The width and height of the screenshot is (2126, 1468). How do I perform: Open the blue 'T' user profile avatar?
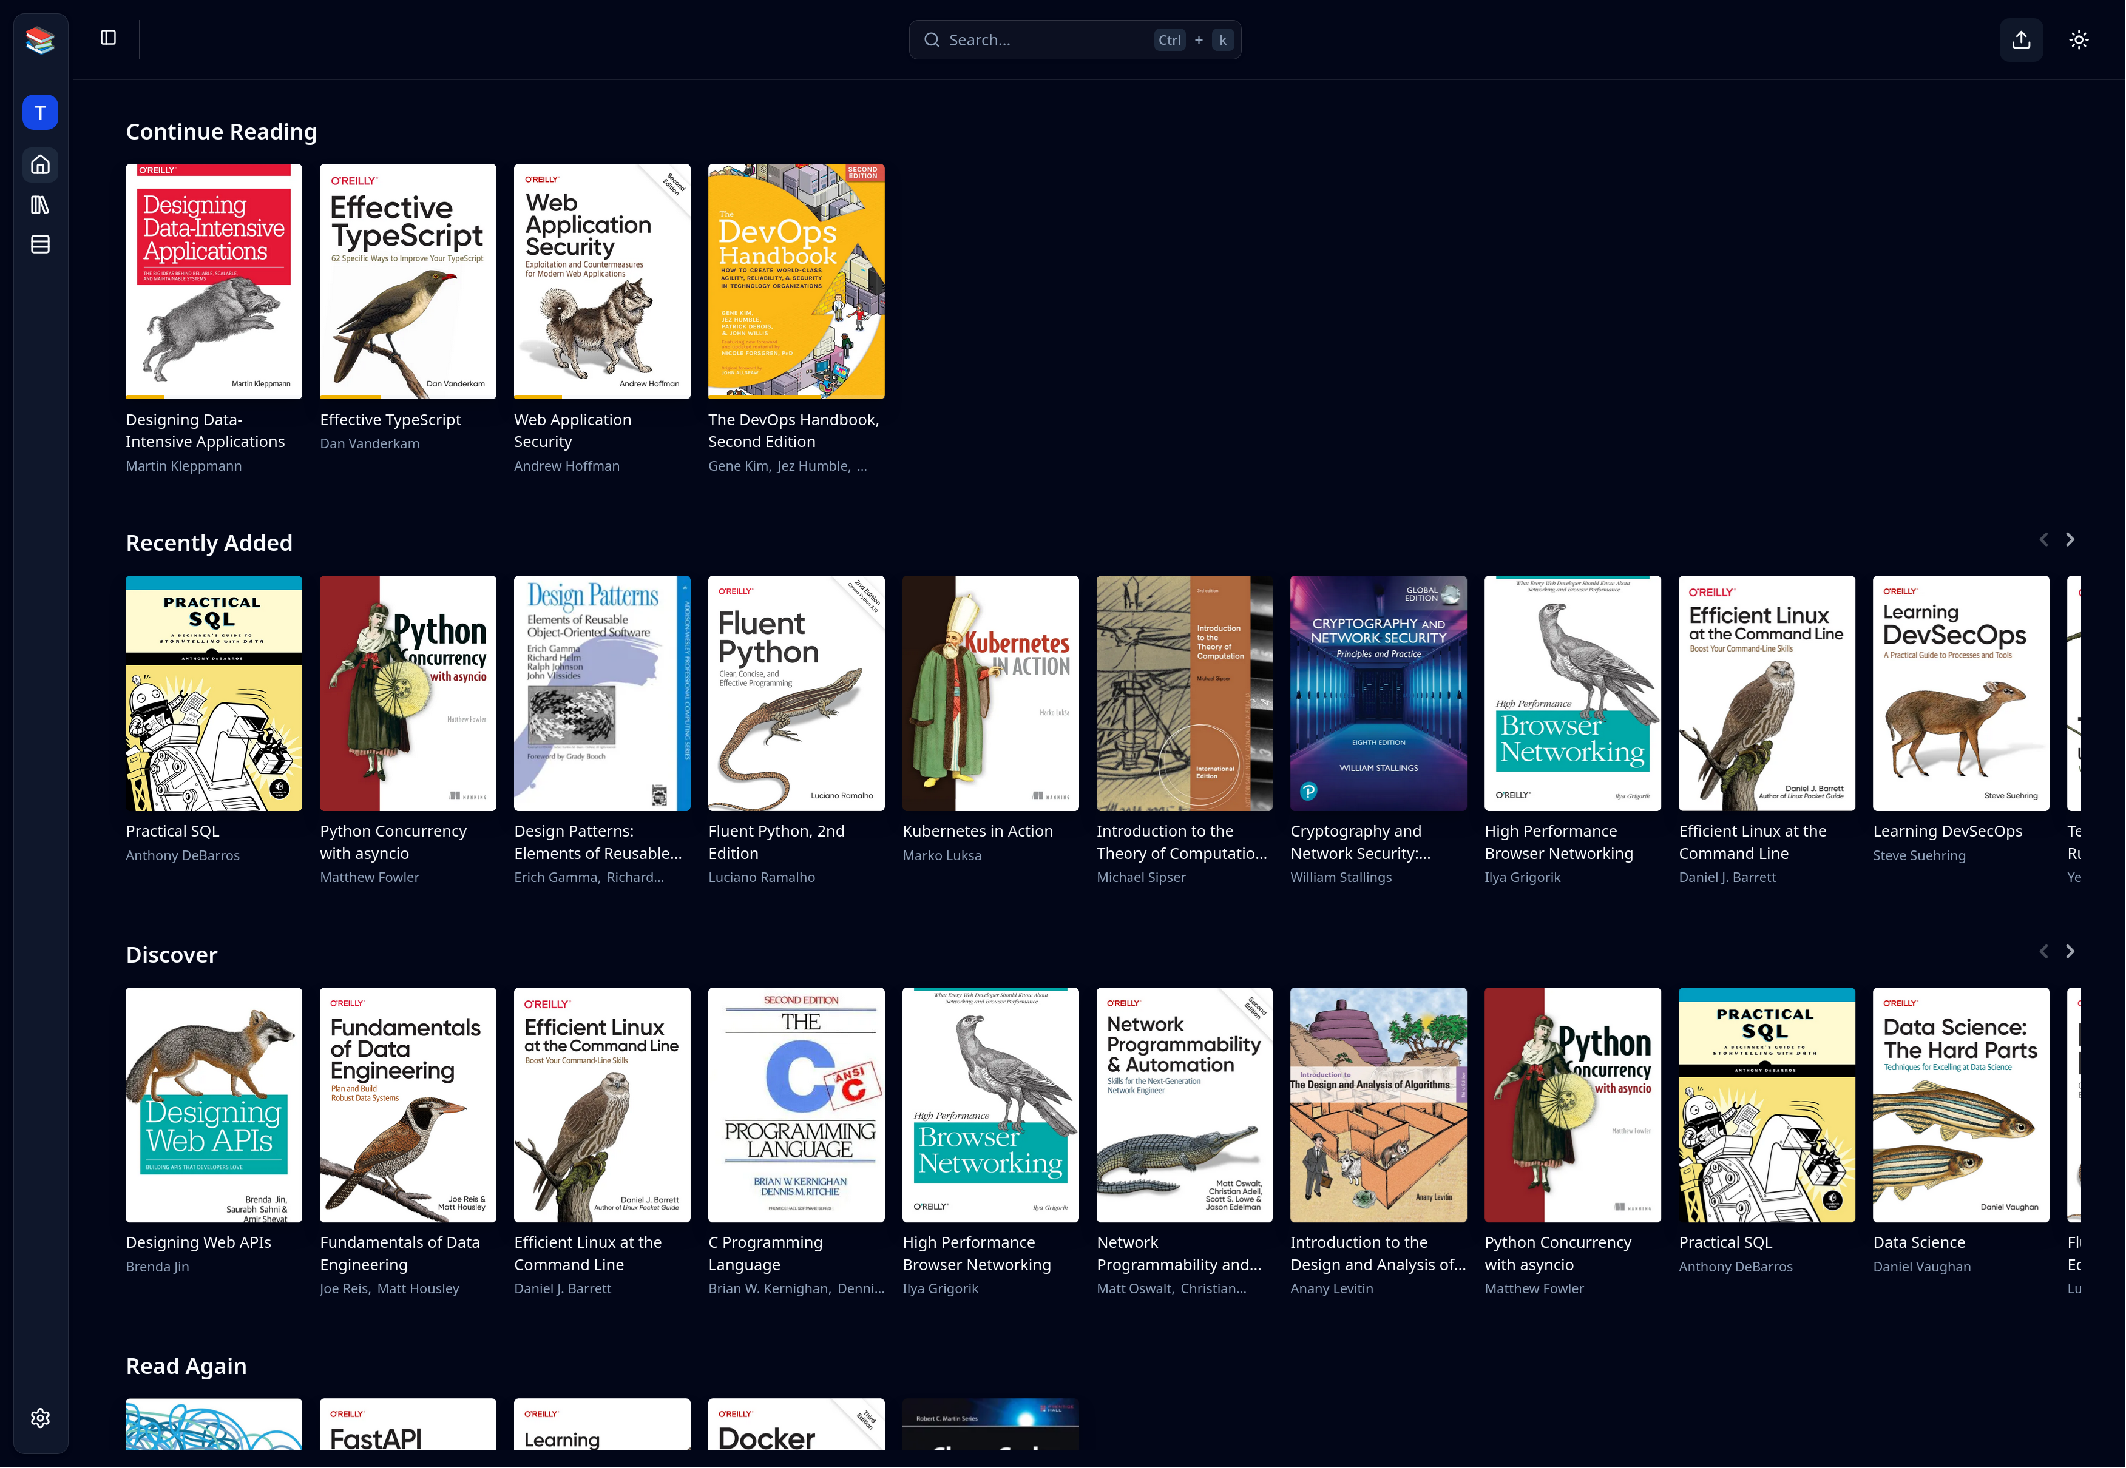coord(39,112)
